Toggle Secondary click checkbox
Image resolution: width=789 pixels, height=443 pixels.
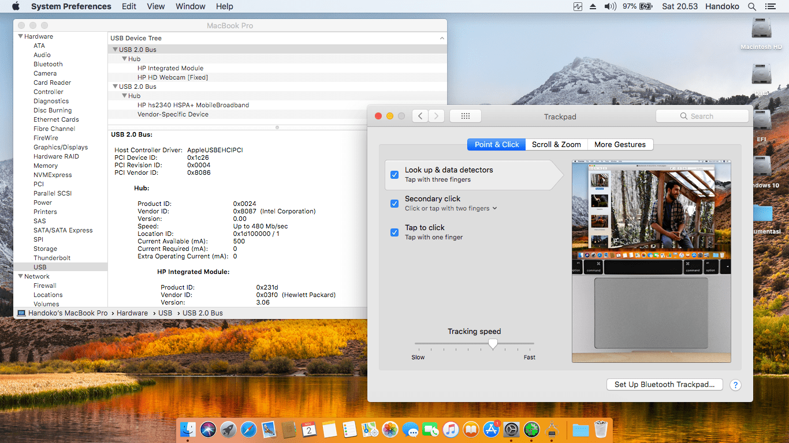pos(394,203)
